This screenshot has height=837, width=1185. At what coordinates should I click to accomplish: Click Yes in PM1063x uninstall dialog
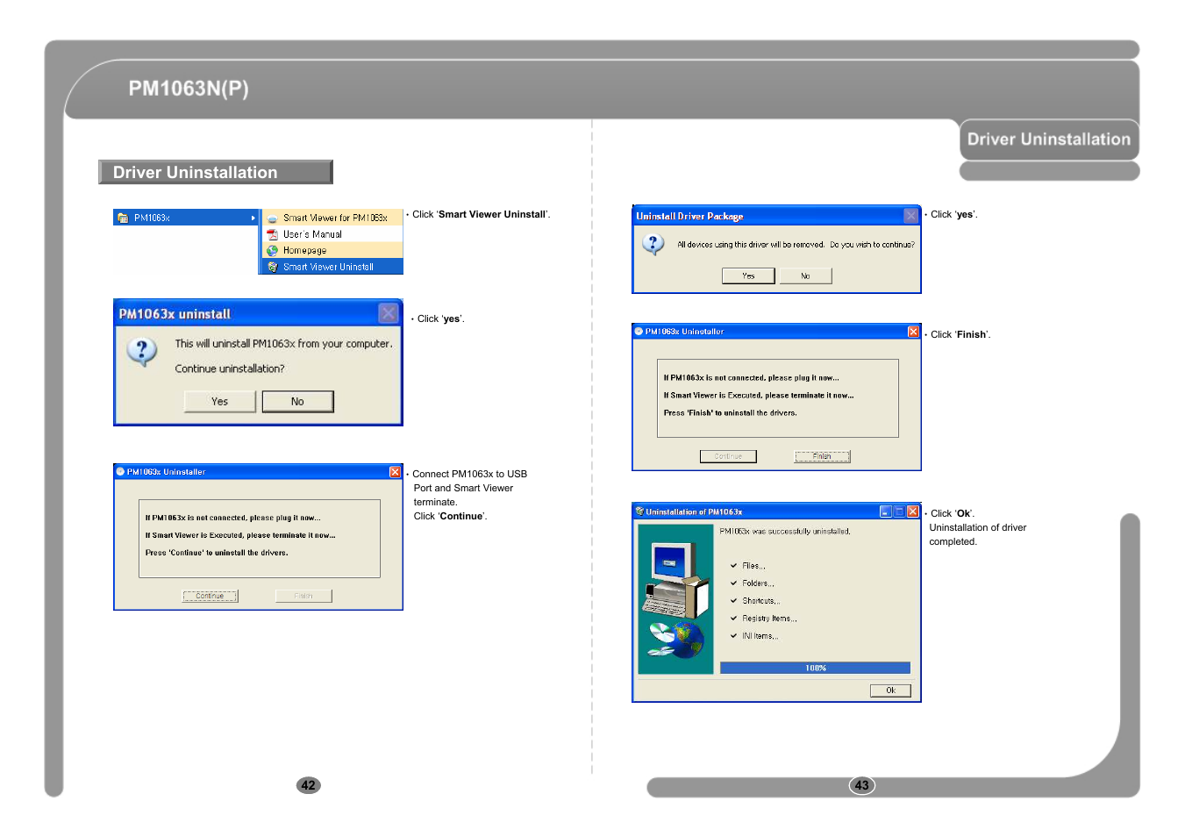220,402
